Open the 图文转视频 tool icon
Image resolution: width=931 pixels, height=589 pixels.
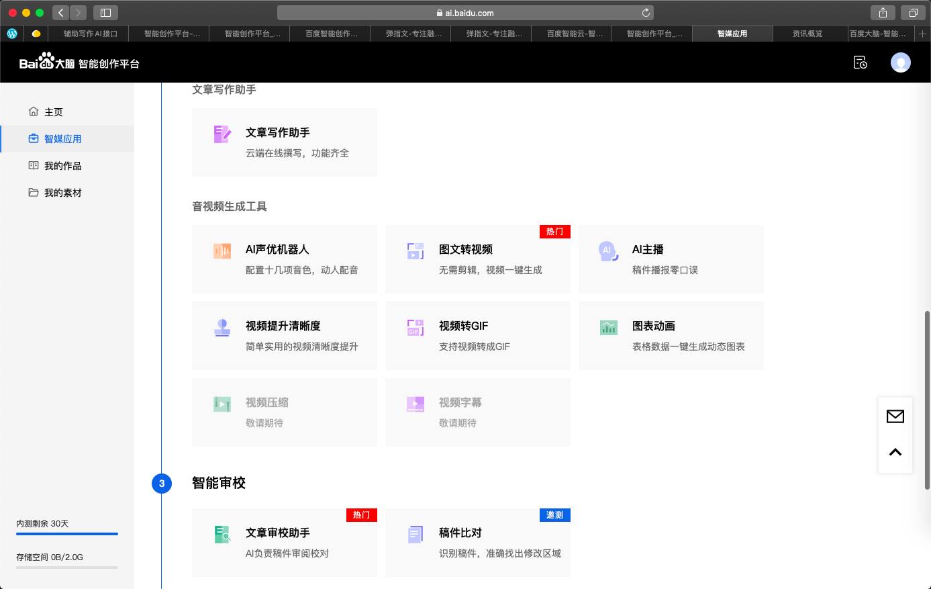pyautogui.click(x=415, y=251)
